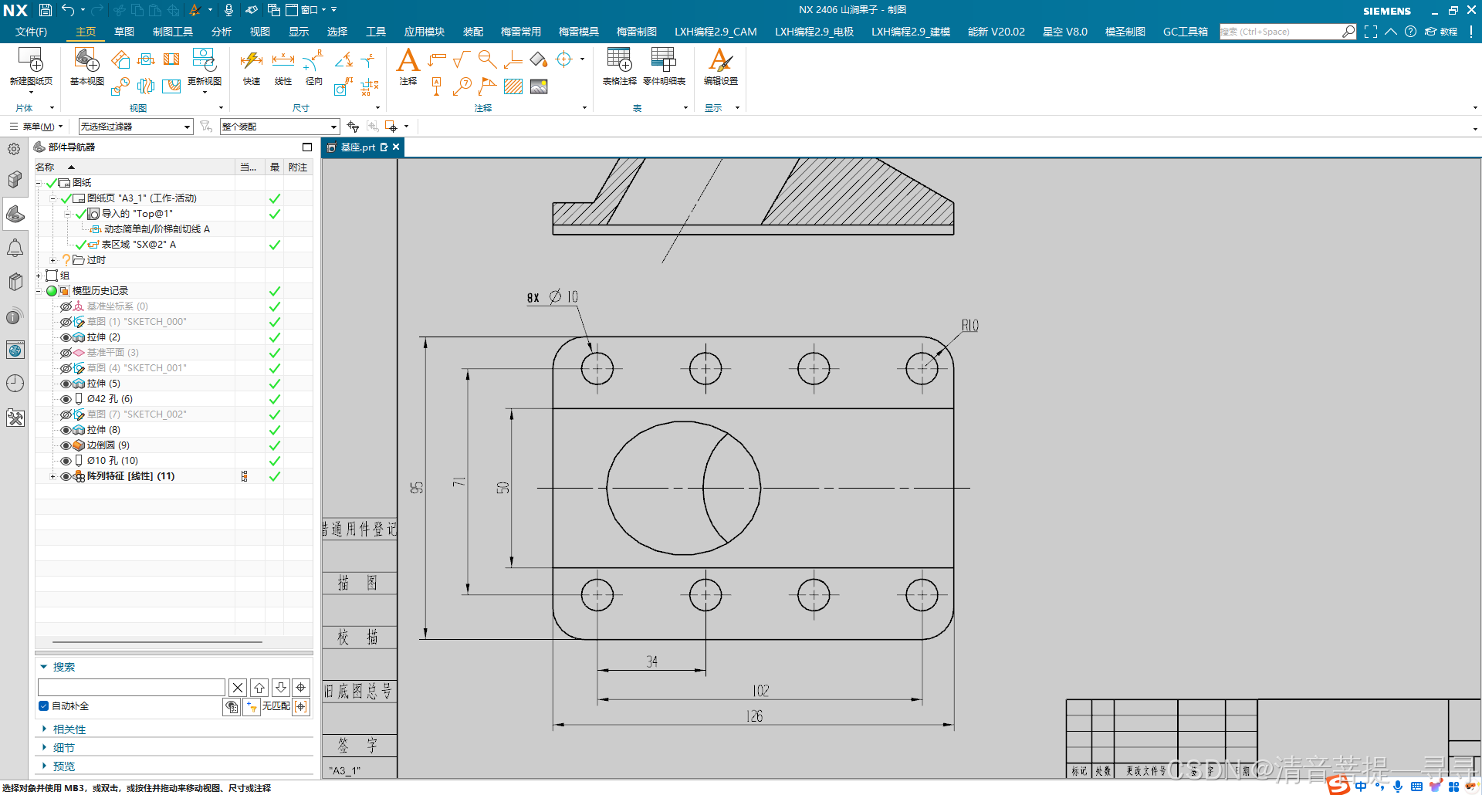Expand the 阵列特征 [线性] (11) node
1482x795 pixels.
pyautogui.click(x=53, y=476)
